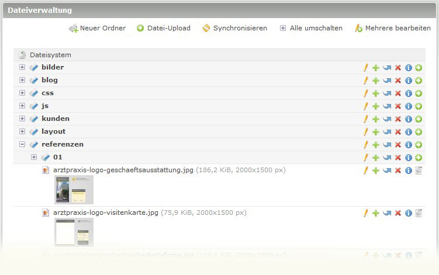
Task: Edit the 01 subfolder
Action: 366,158
